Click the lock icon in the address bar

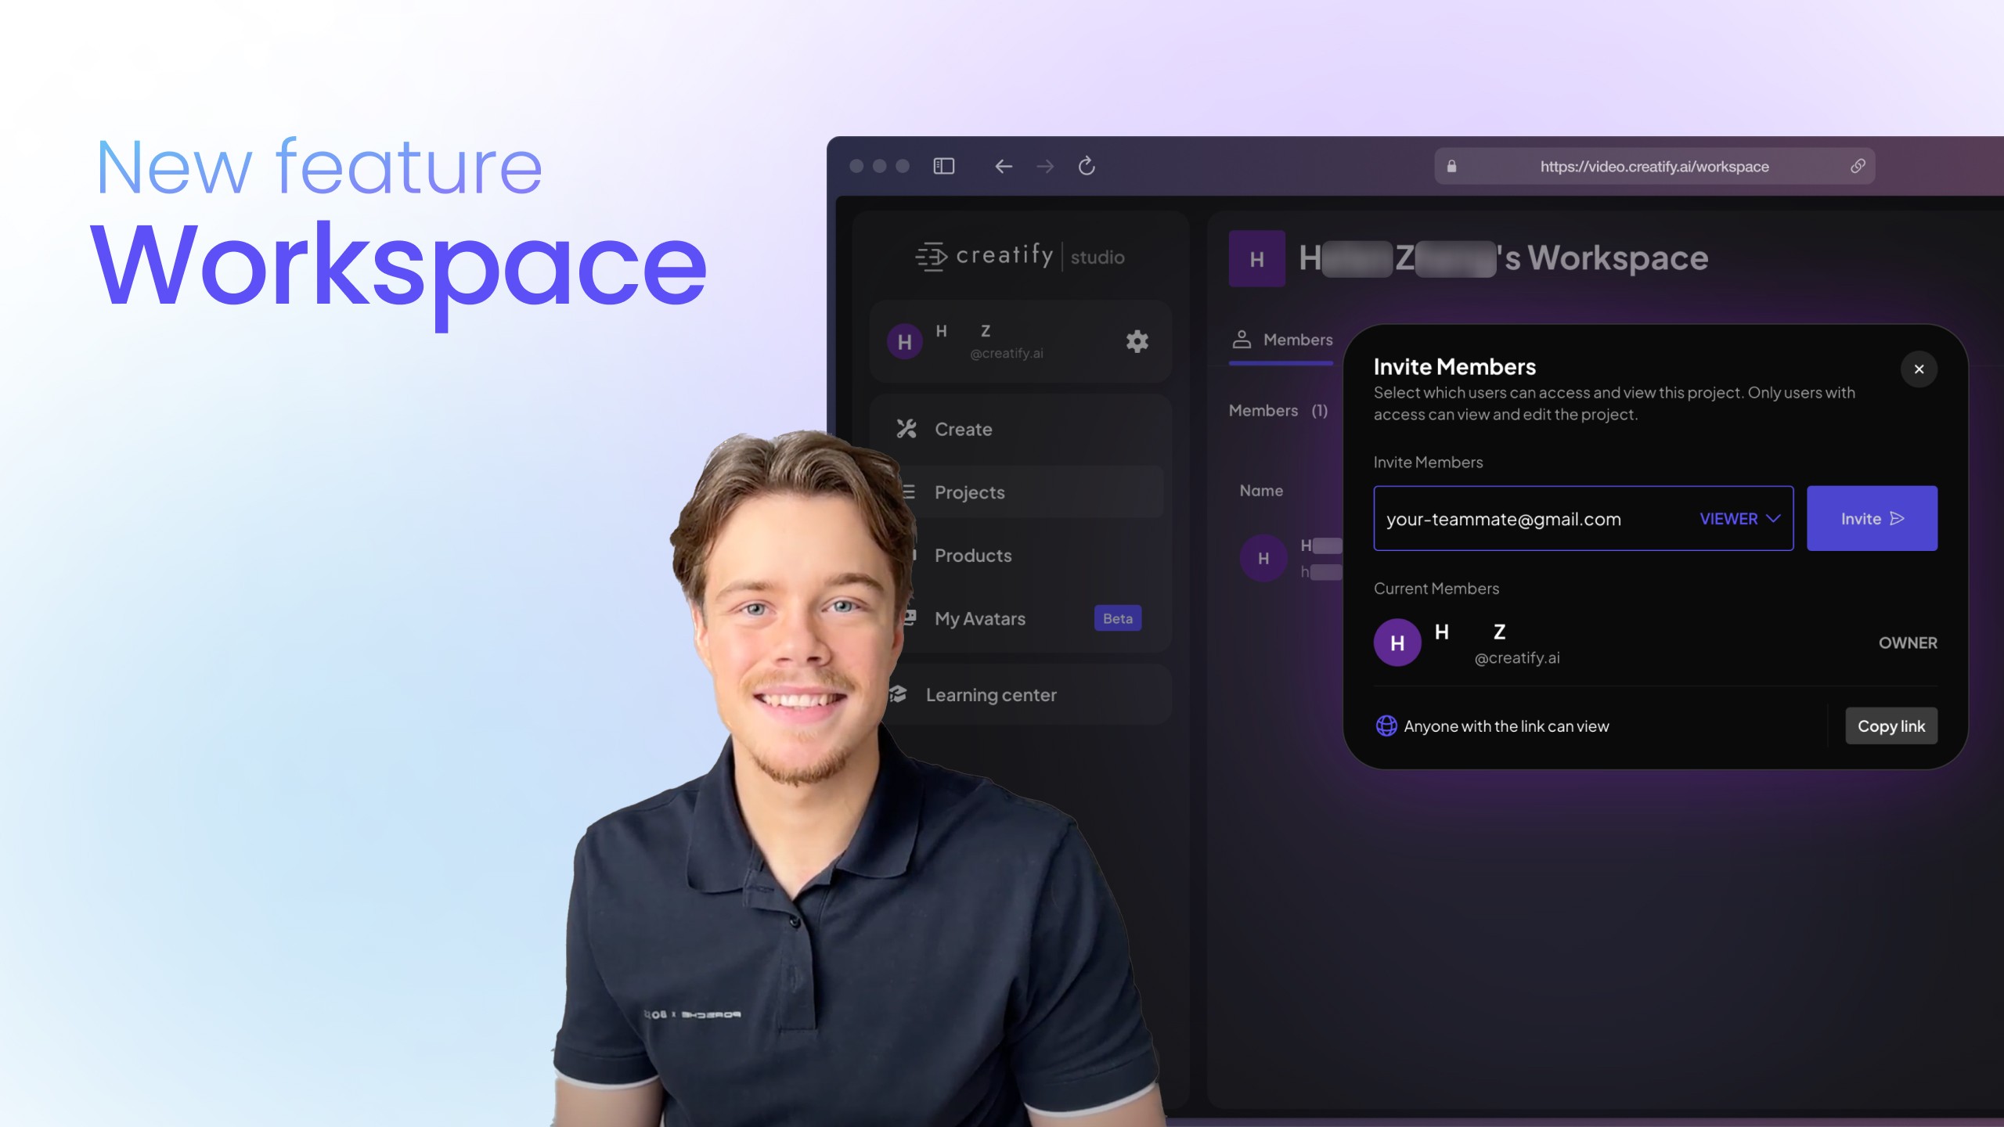point(1451,166)
